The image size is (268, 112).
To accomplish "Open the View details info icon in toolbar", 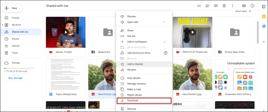I will pos(253,6).
